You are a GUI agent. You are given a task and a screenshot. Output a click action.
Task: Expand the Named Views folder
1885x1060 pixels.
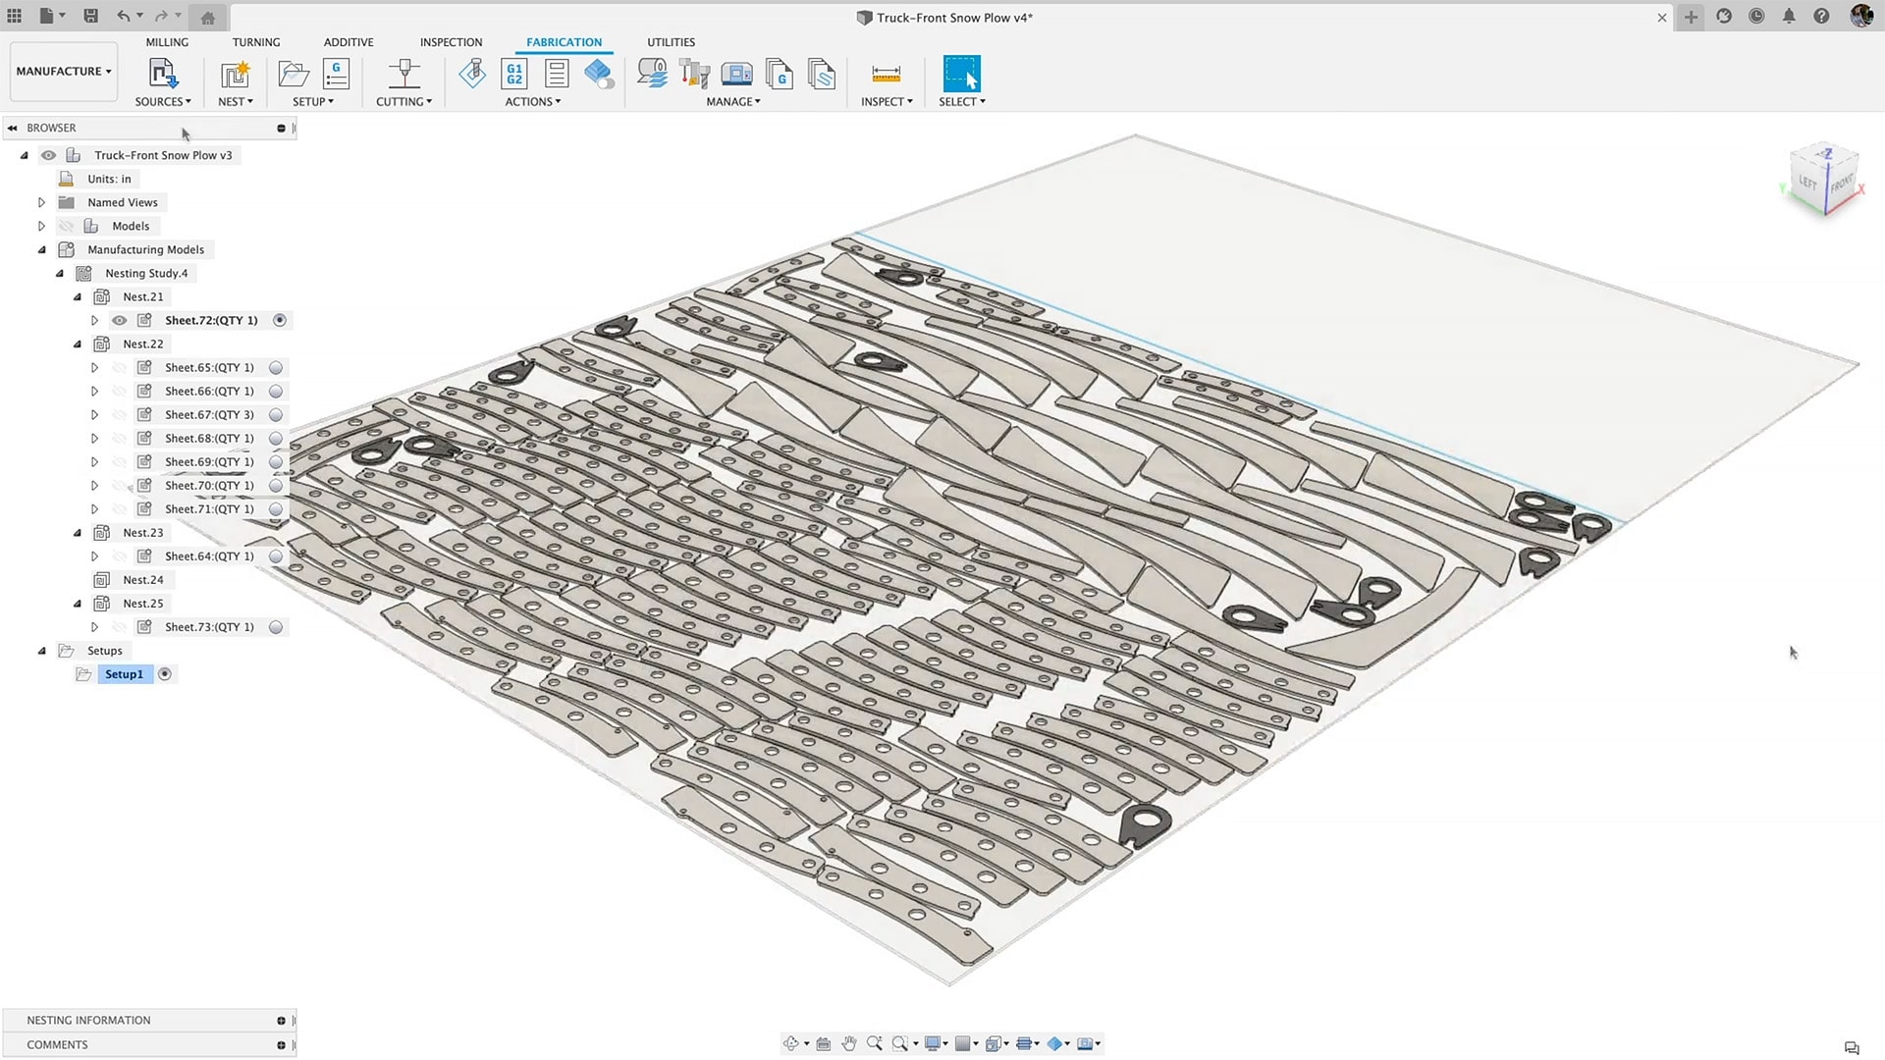tap(41, 203)
